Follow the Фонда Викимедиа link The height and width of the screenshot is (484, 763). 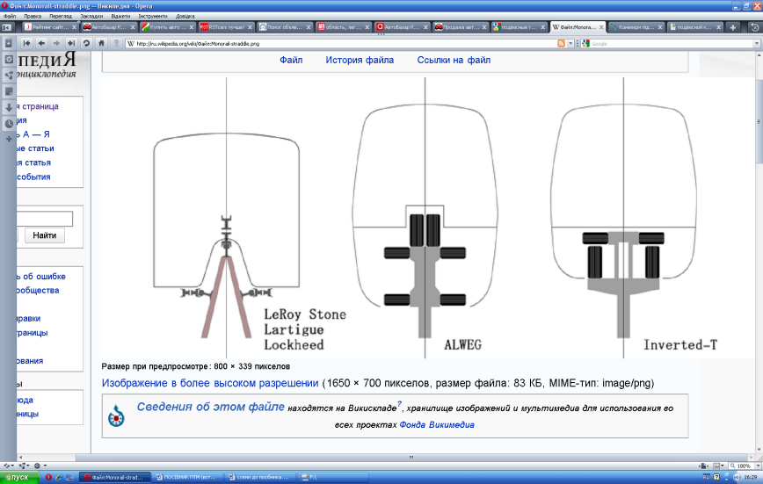point(437,424)
